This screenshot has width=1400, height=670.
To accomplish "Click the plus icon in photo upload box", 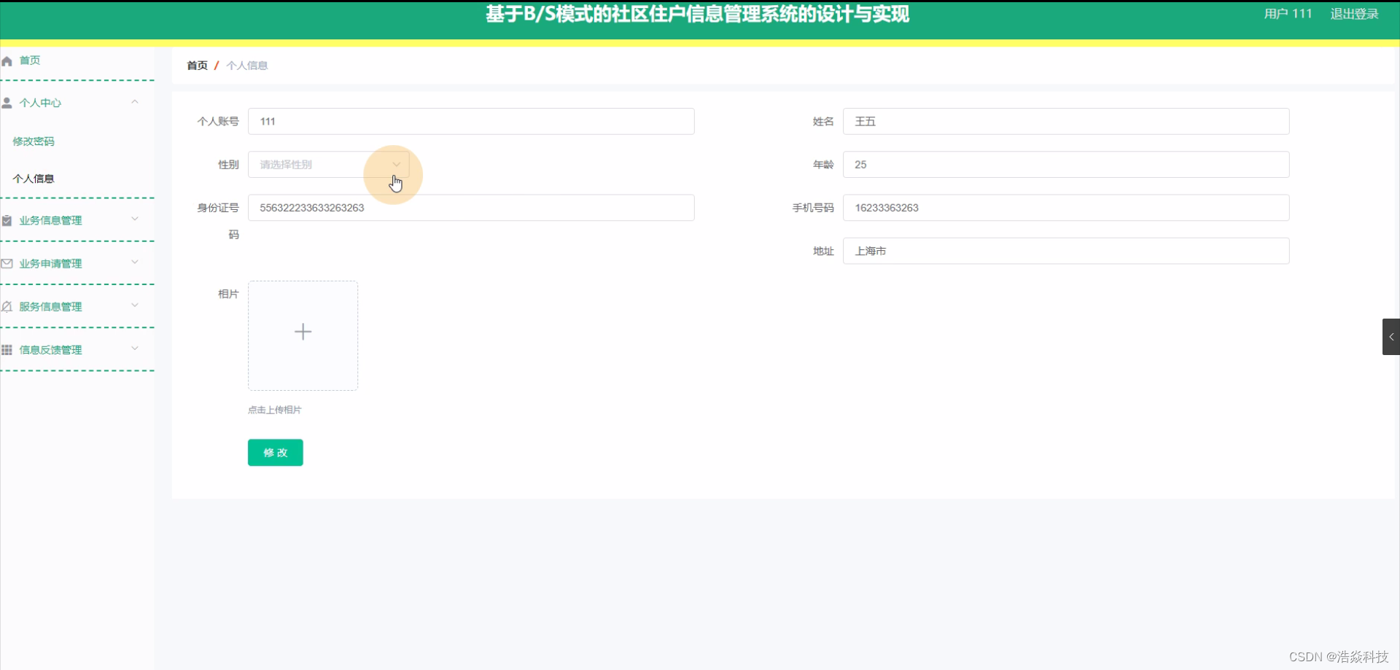I will (303, 332).
